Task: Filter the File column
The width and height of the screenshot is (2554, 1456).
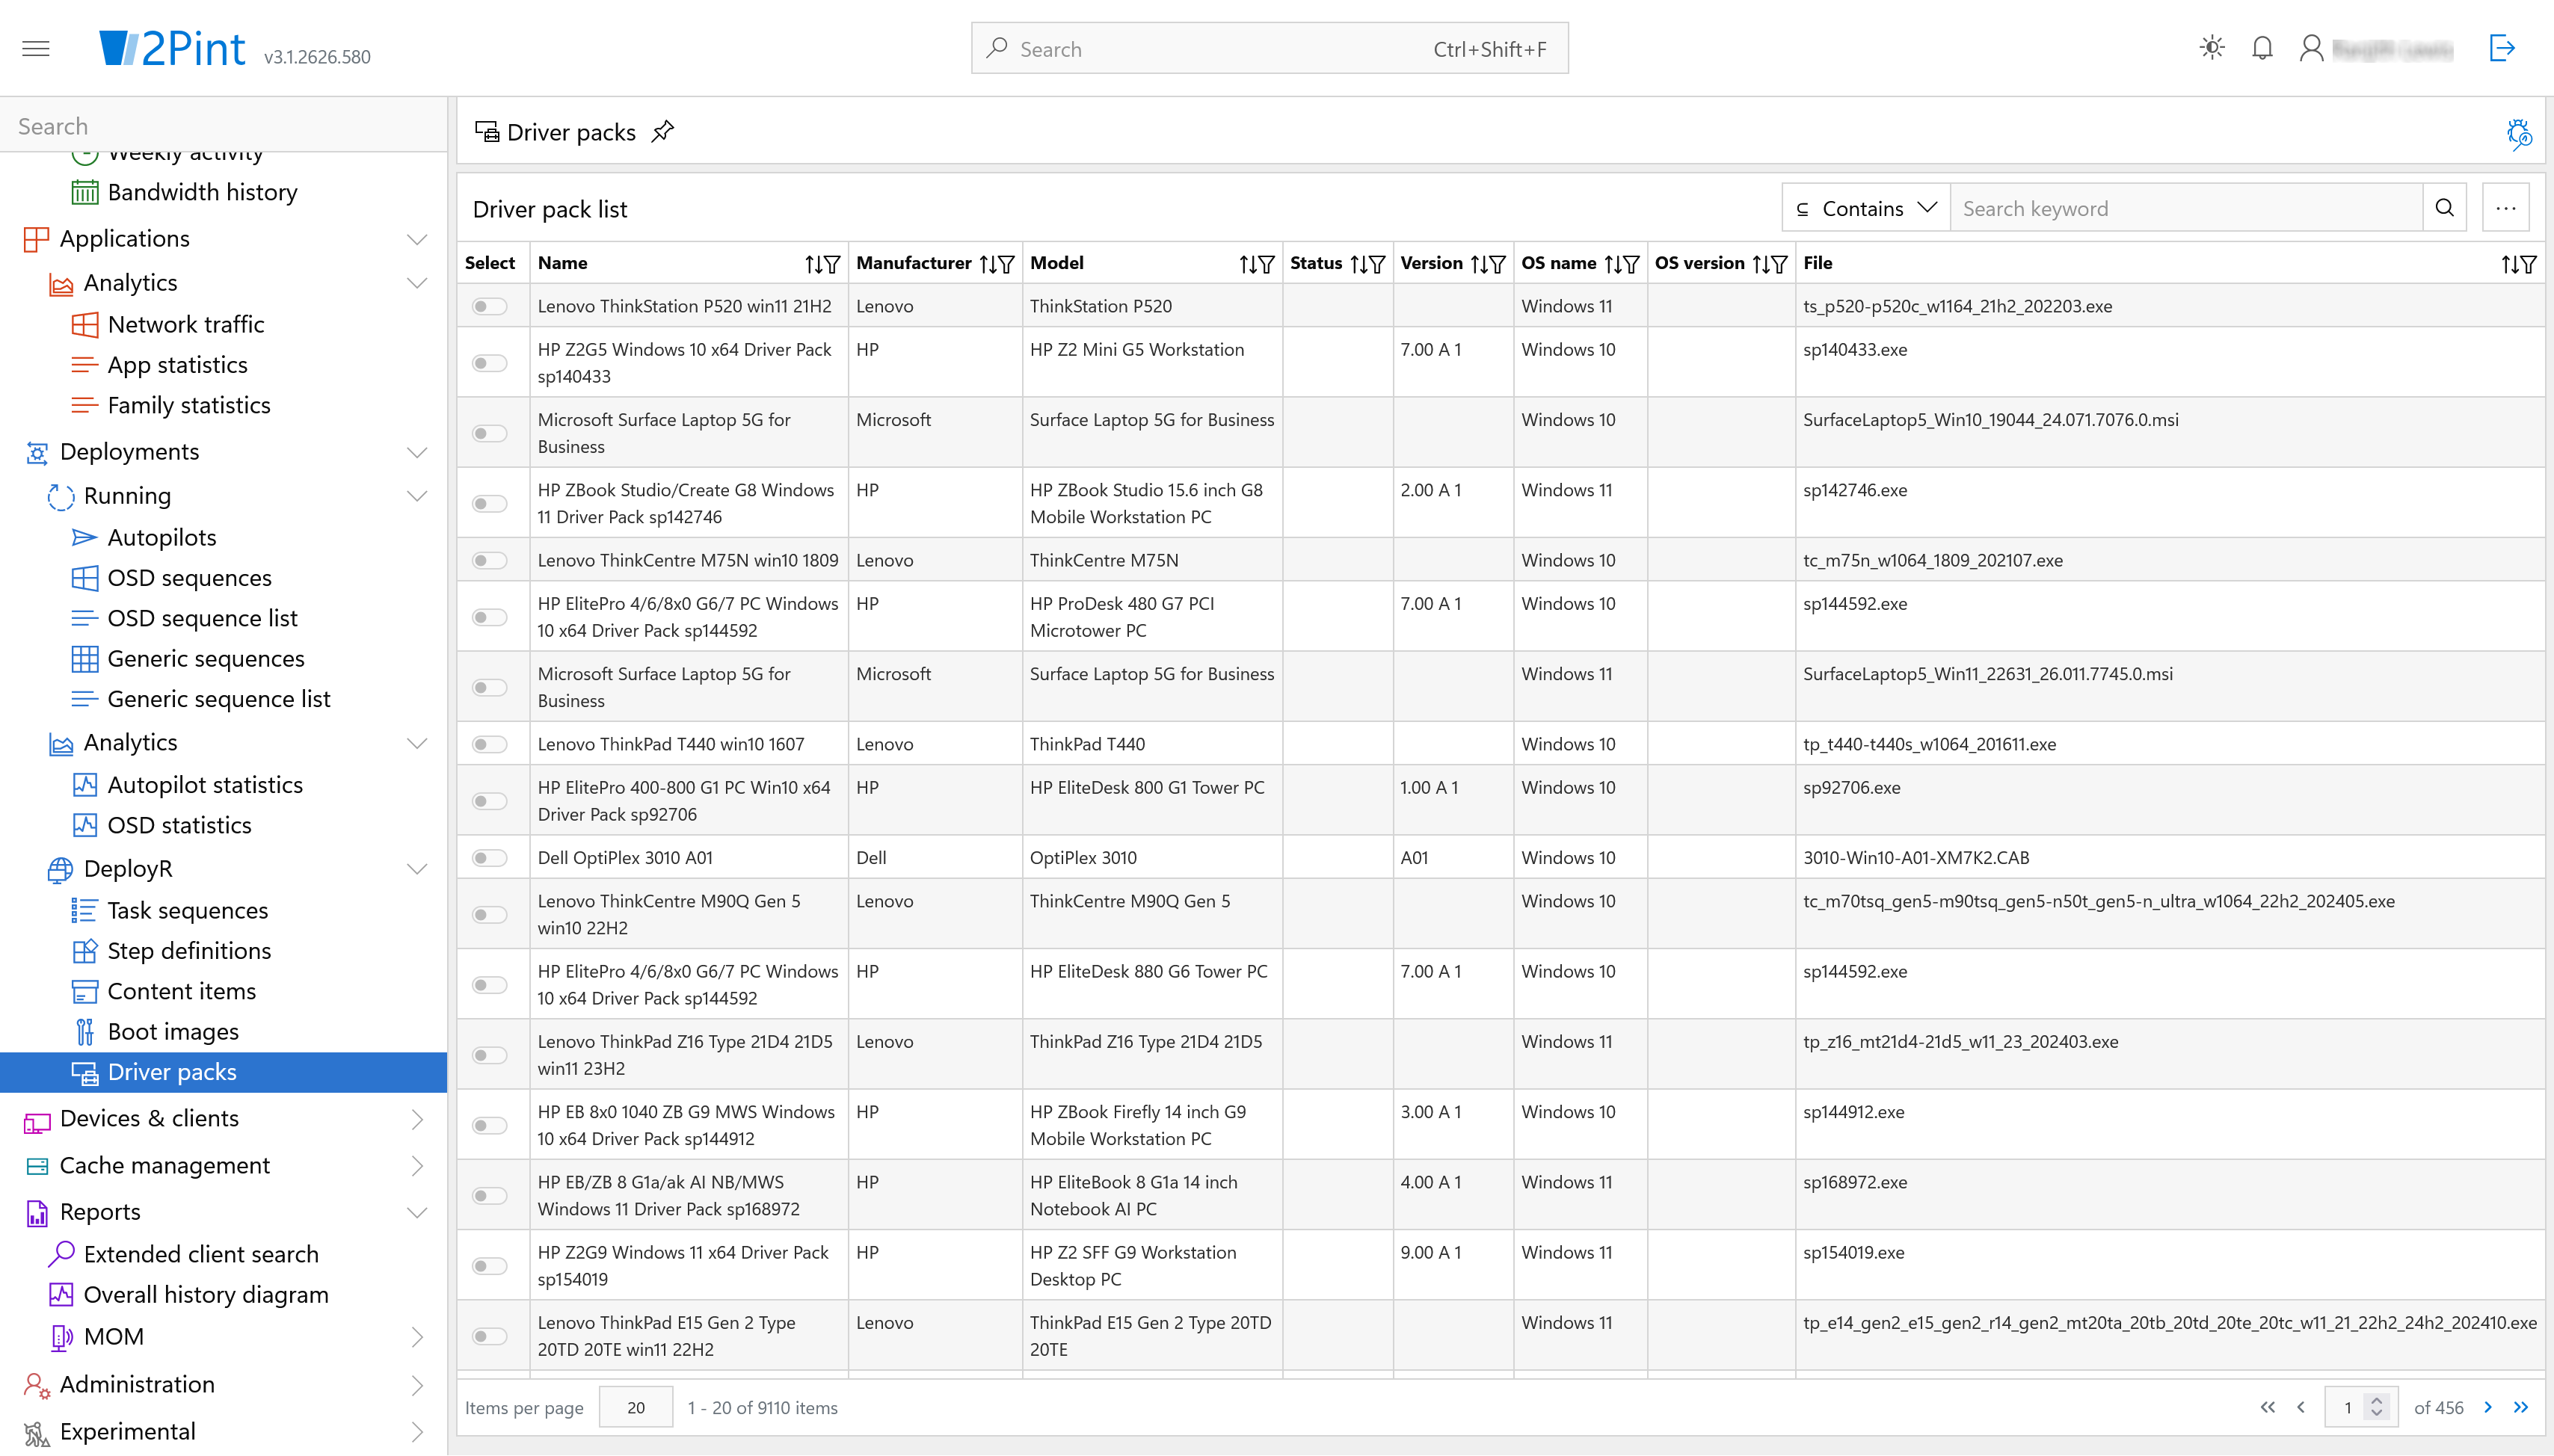Action: [2529, 264]
